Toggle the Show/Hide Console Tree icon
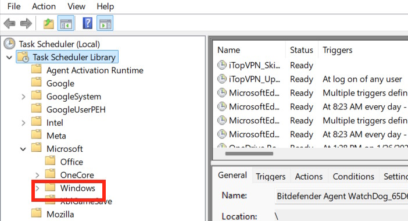 (x=66, y=23)
